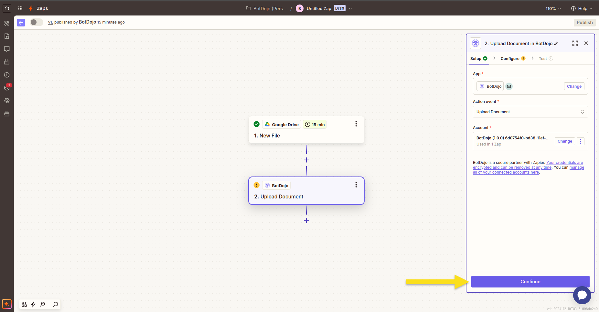Switch to the Setup tab
599x312 pixels.
[479, 59]
